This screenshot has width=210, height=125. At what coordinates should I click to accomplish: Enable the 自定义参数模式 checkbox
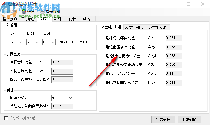click(6, 118)
